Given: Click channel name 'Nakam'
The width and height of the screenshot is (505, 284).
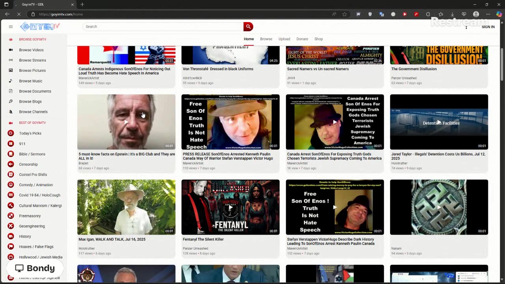Looking at the screenshot, I should click(396, 248).
